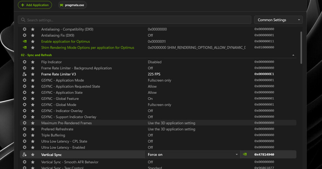
Task: Select the Vertical Sync - Smooth AFR Behavior row
Action: pyautogui.click(x=158, y=162)
